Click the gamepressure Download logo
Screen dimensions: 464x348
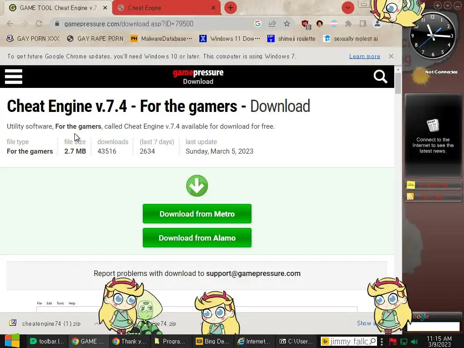tap(198, 77)
